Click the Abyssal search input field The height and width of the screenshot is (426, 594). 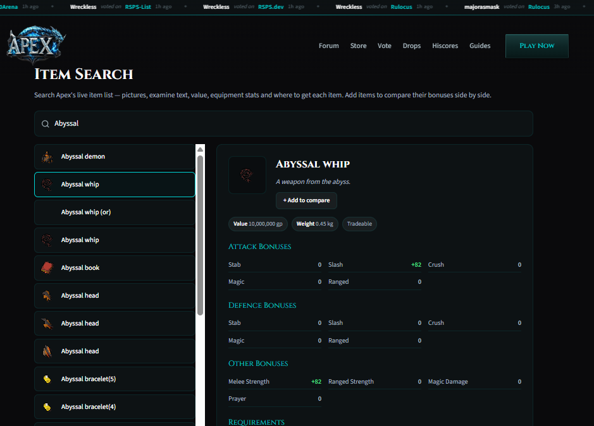[x=283, y=123]
